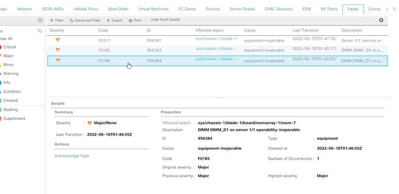
Task: Switch to the Server Details tab
Action: click(x=242, y=9)
